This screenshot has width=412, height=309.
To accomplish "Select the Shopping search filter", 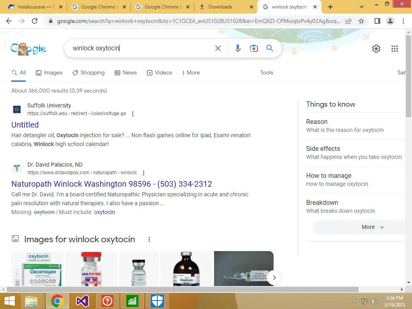I will coord(89,72).
